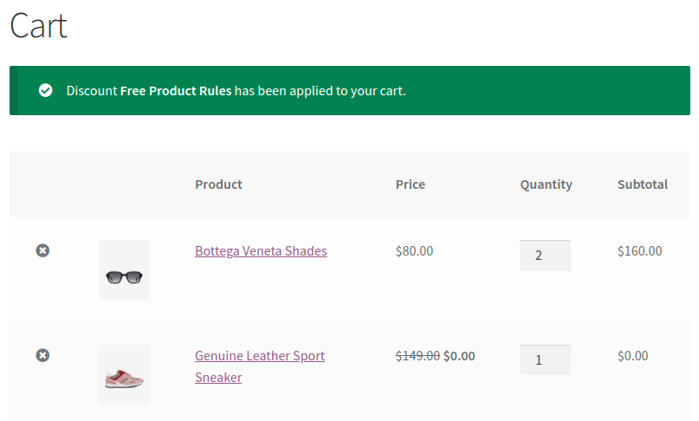
Task: Click the Price column header
Action: click(411, 185)
